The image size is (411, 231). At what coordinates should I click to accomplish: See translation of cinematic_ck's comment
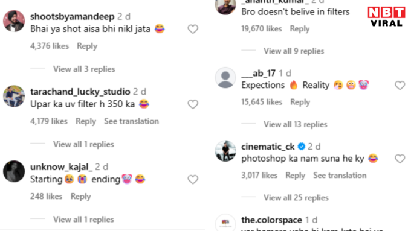coord(340,176)
